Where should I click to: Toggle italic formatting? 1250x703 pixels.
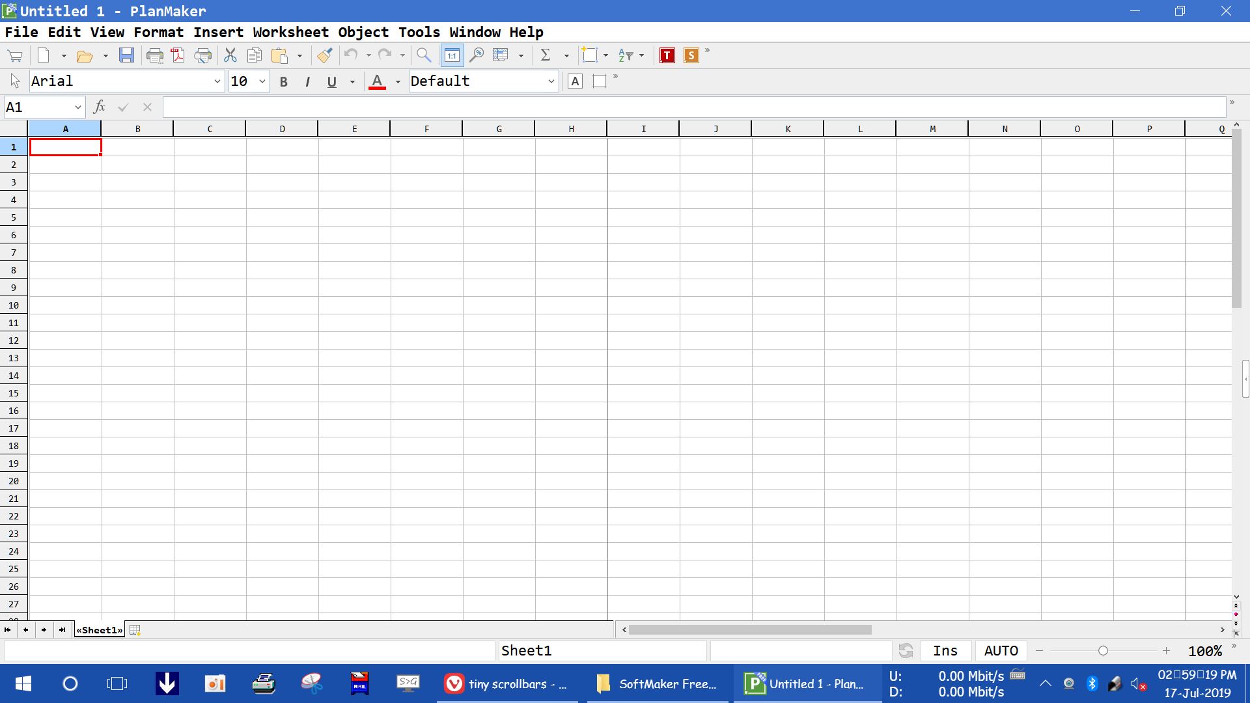(307, 81)
